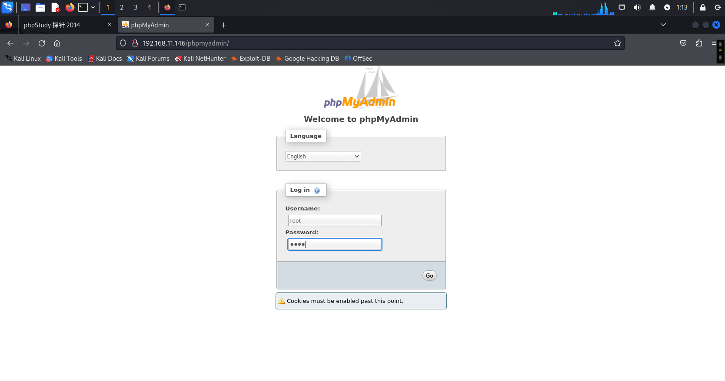The height and width of the screenshot is (381, 725).
Task: Open the Kali application menu icon
Action: point(7,7)
